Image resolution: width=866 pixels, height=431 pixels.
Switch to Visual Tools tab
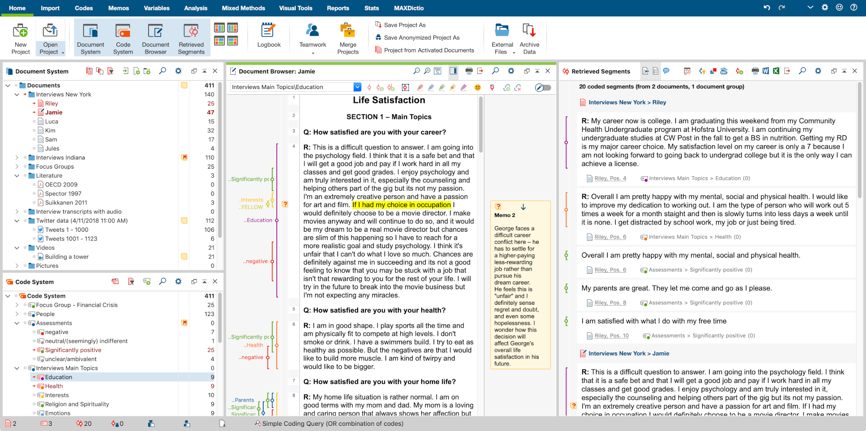pyautogui.click(x=296, y=8)
